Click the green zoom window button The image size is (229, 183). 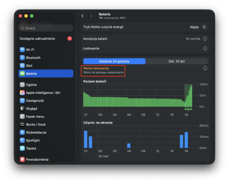point(32,16)
